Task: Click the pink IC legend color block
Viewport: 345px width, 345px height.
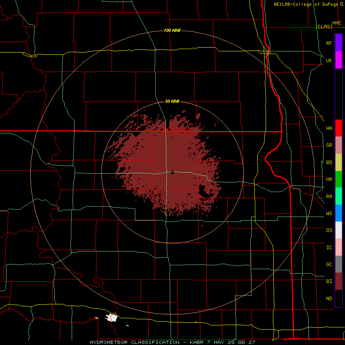Action: click(338, 247)
